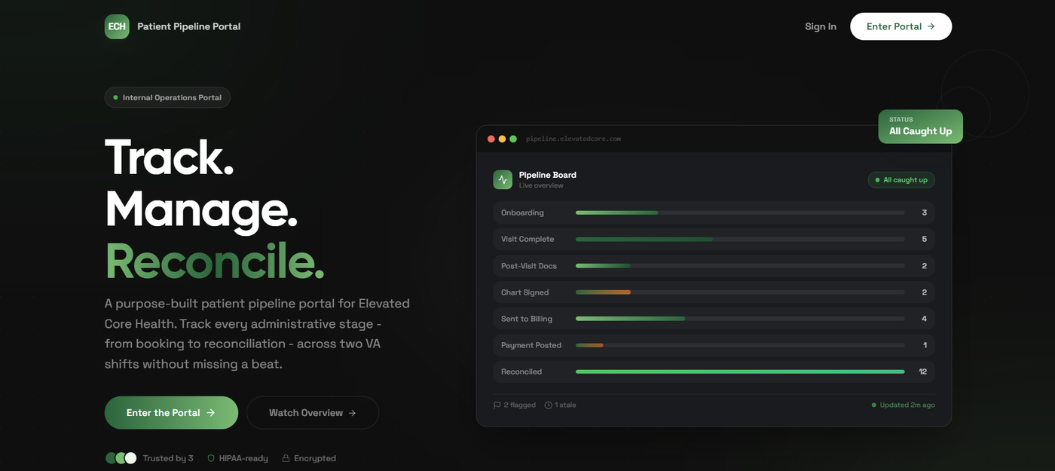1055x471 pixels.
Task: Click the green window dot in mockup
Action: tap(513, 139)
